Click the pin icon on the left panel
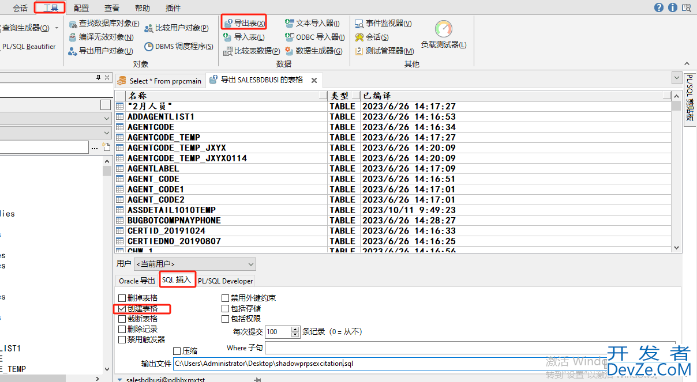The image size is (697, 382). (98, 77)
